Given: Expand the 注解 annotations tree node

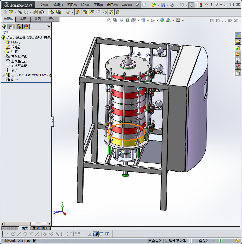Looking at the screenshot, I should (x=3, y=52).
